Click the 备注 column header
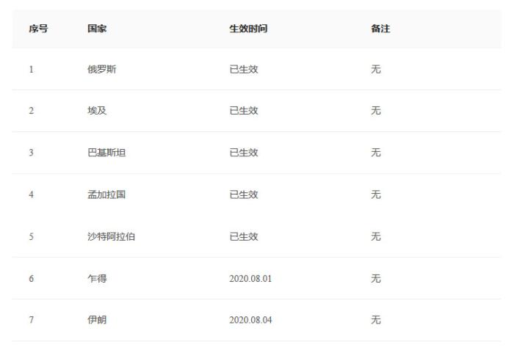514x353 pixels. [x=380, y=29]
